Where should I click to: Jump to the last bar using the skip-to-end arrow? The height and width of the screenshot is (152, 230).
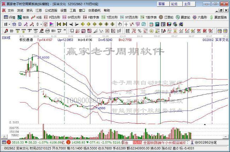(x=65, y=24)
